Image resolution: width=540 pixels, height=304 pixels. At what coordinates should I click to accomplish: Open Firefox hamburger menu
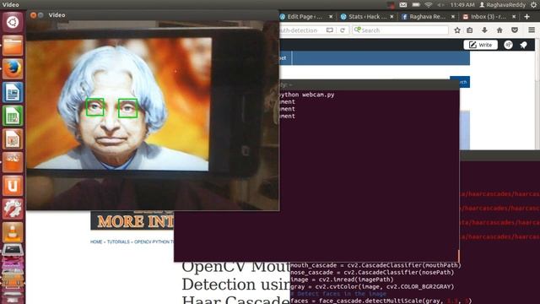[x=532, y=30]
